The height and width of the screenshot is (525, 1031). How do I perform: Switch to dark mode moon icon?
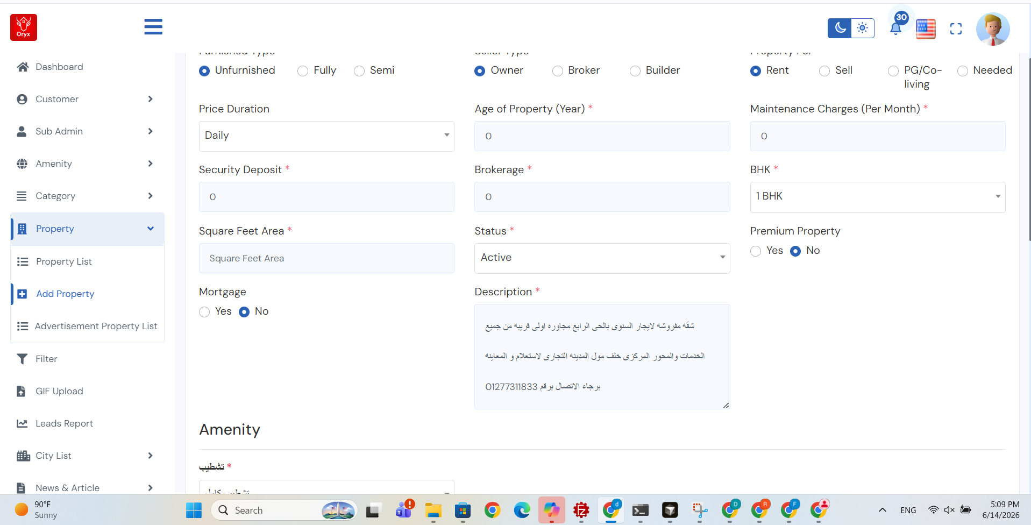point(840,28)
